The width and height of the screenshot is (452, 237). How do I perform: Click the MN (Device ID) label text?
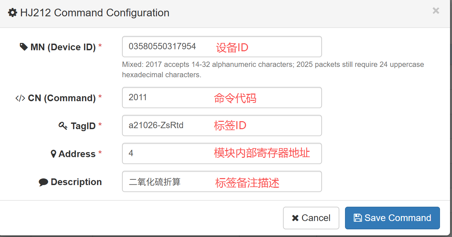(x=63, y=47)
